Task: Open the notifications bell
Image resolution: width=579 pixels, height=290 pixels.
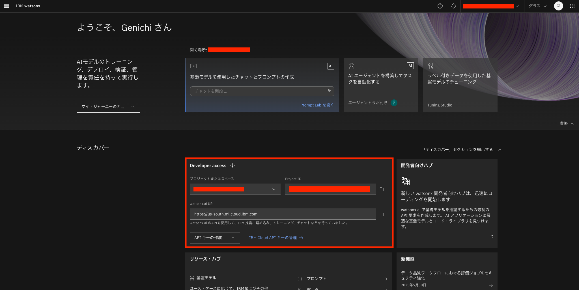Action: click(453, 6)
